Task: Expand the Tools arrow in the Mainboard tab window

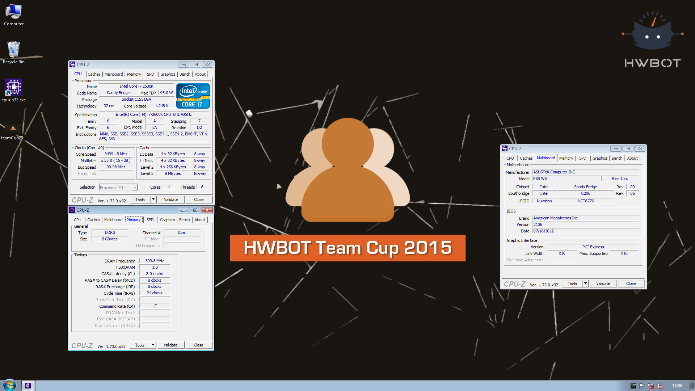Action: click(585, 283)
